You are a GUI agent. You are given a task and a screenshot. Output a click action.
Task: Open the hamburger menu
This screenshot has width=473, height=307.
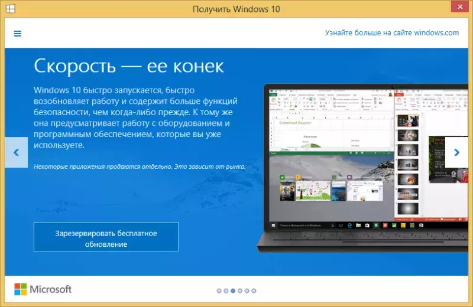pyautogui.click(x=18, y=34)
